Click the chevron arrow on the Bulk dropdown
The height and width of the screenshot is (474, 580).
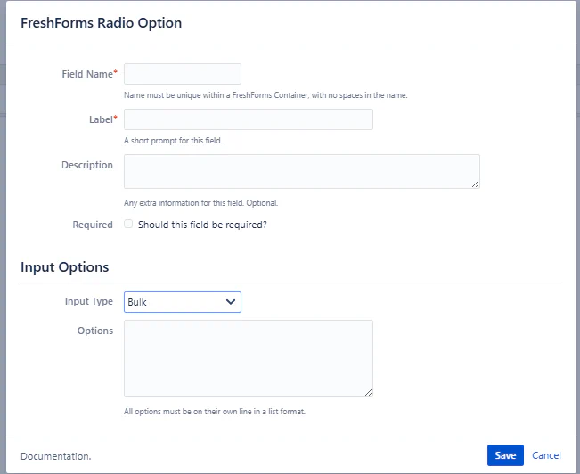click(231, 302)
